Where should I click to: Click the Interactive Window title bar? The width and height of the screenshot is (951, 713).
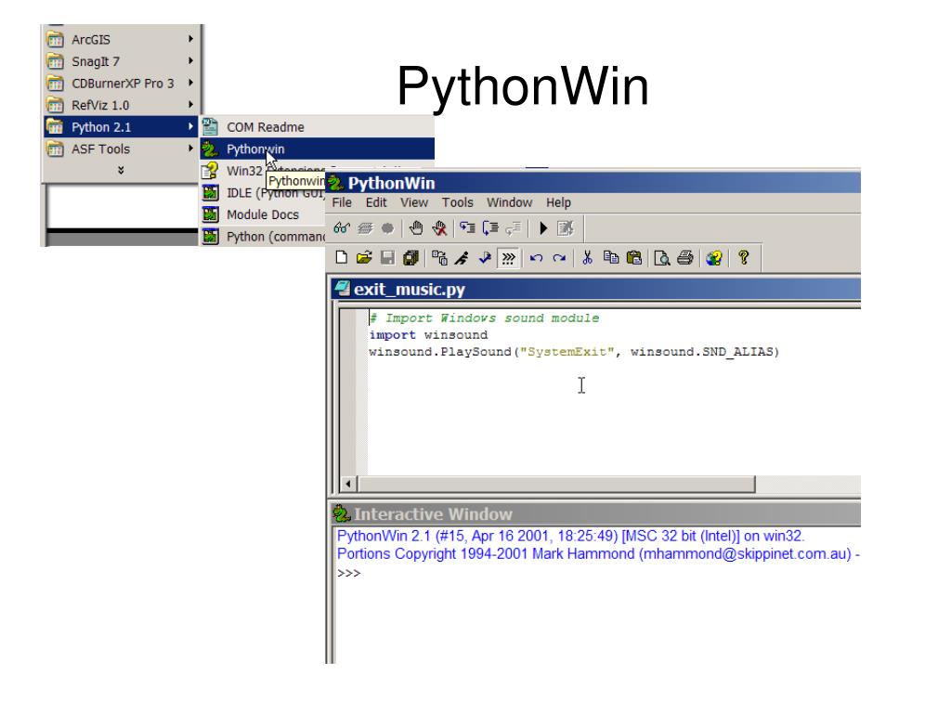coord(595,514)
